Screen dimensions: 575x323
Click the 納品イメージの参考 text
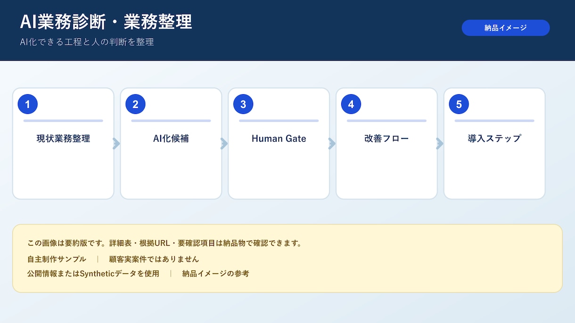pos(216,274)
